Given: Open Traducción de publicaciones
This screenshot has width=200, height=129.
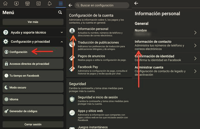Looking at the screenshot, I should click(99, 46).
